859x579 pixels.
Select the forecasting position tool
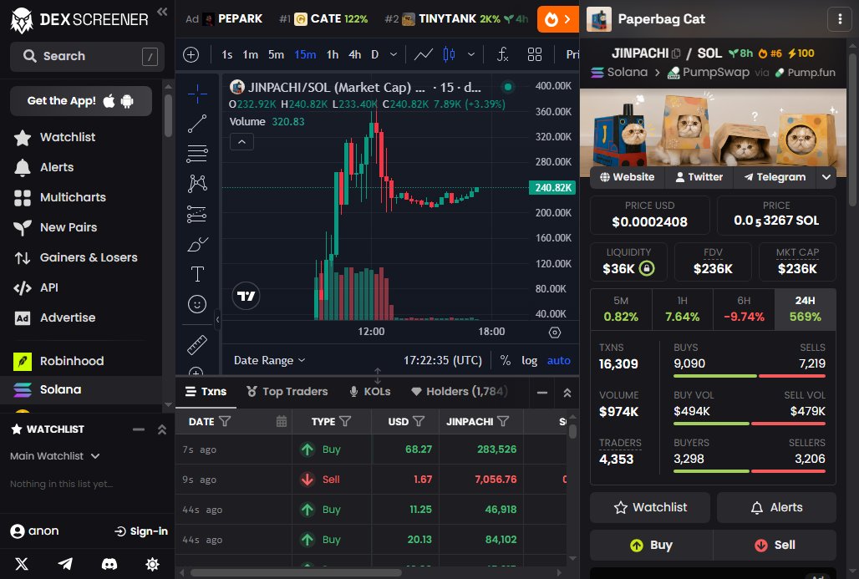pyautogui.click(x=197, y=214)
